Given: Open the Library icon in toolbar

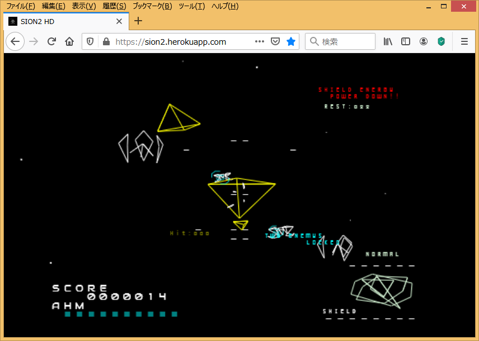Looking at the screenshot, I should [x=388, y=41].
